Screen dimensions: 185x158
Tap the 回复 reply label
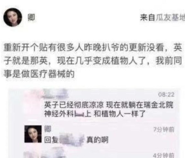tap(51, 140)
